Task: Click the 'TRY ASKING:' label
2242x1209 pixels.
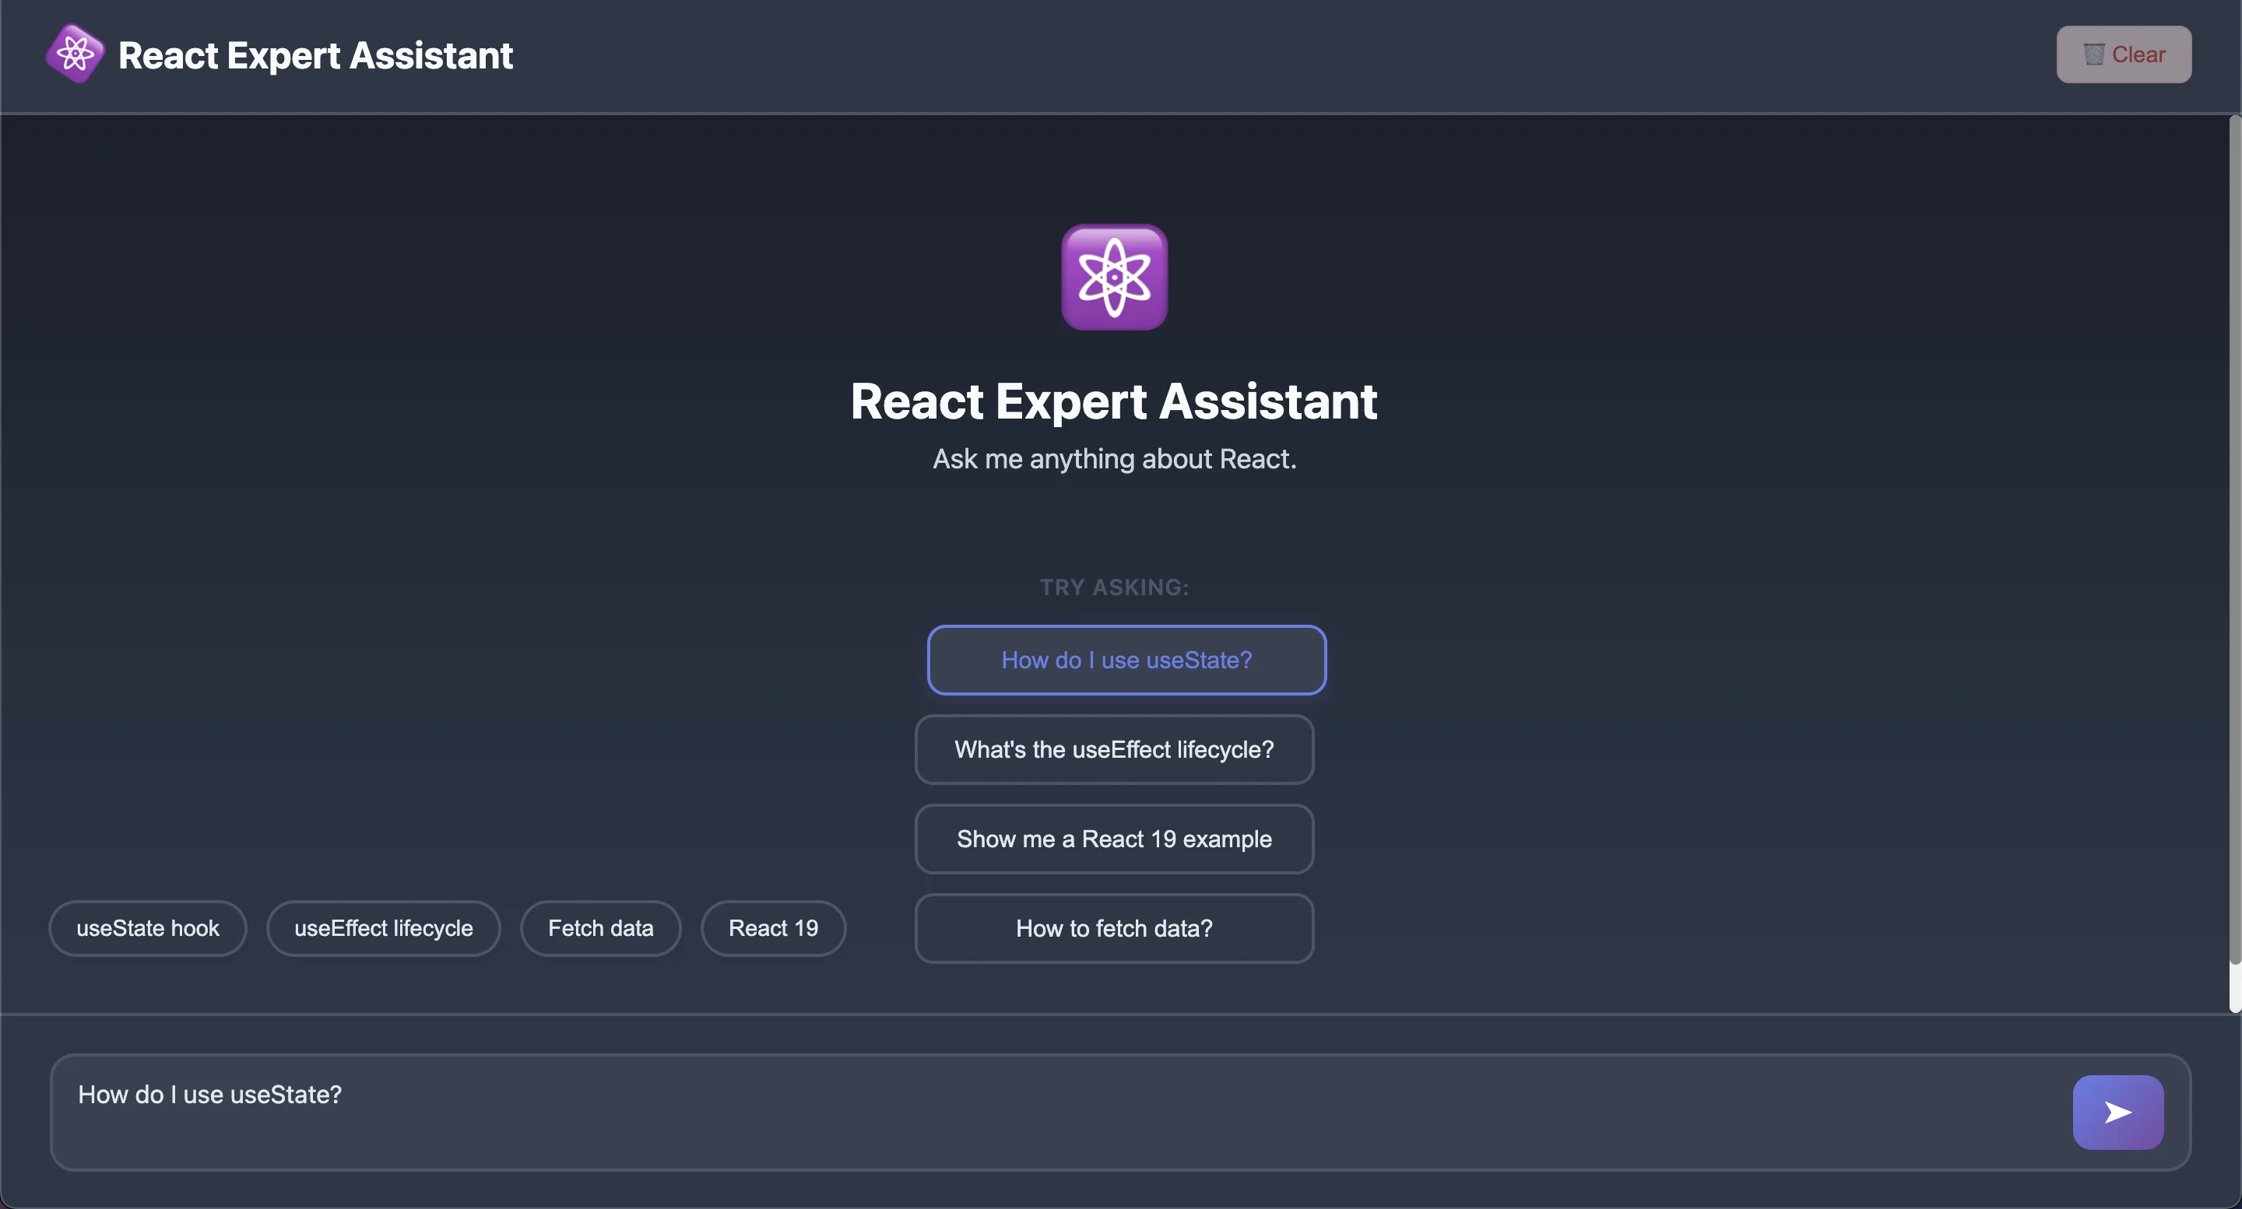Action: coord(1113,588)
